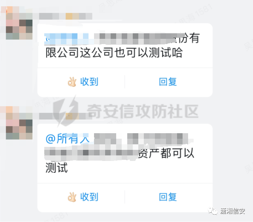Click the blurred sender name above the 限公司 message
This screenshot has height=222, width=253.
(x=62, y=16)
